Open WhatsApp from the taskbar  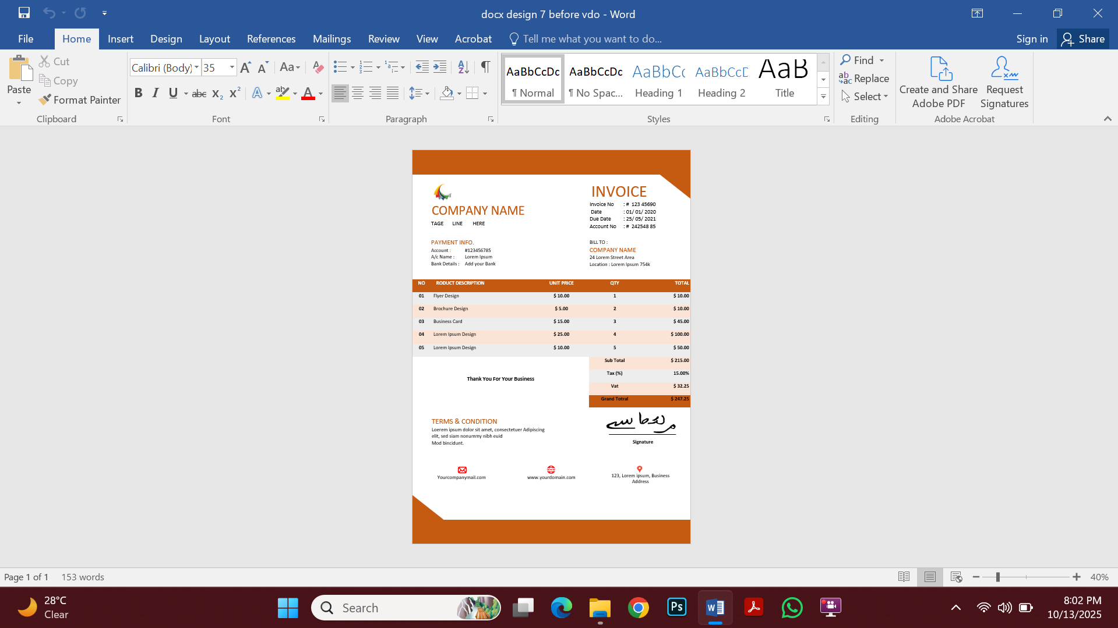coord(792,607)
